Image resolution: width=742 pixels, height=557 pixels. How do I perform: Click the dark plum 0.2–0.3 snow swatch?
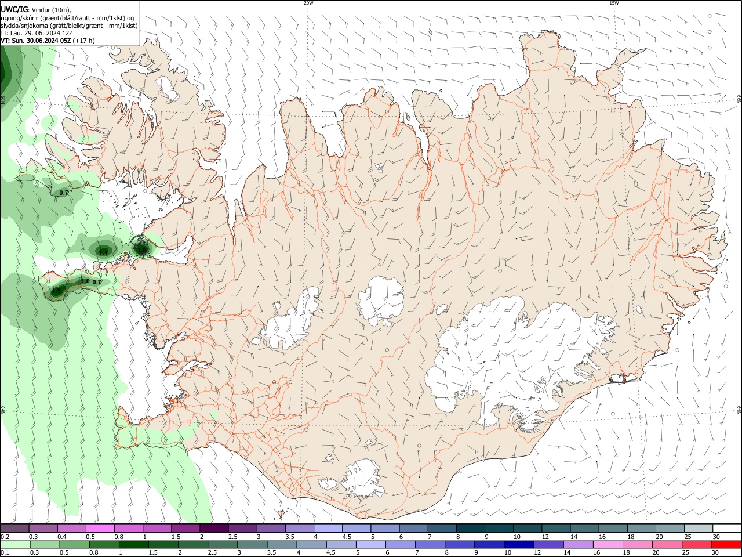[14, 529]
